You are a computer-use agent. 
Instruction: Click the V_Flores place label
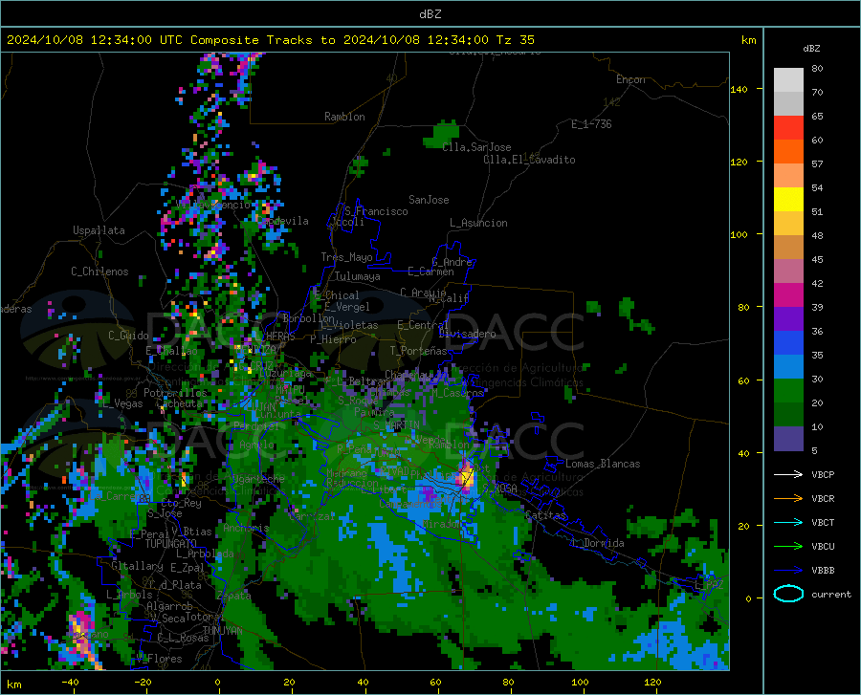159,659
